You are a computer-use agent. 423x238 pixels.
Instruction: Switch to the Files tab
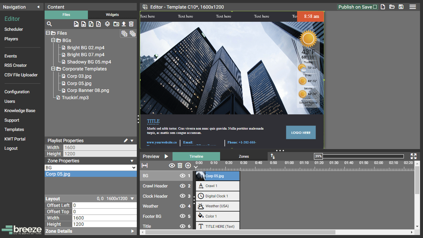coord(66,15)
